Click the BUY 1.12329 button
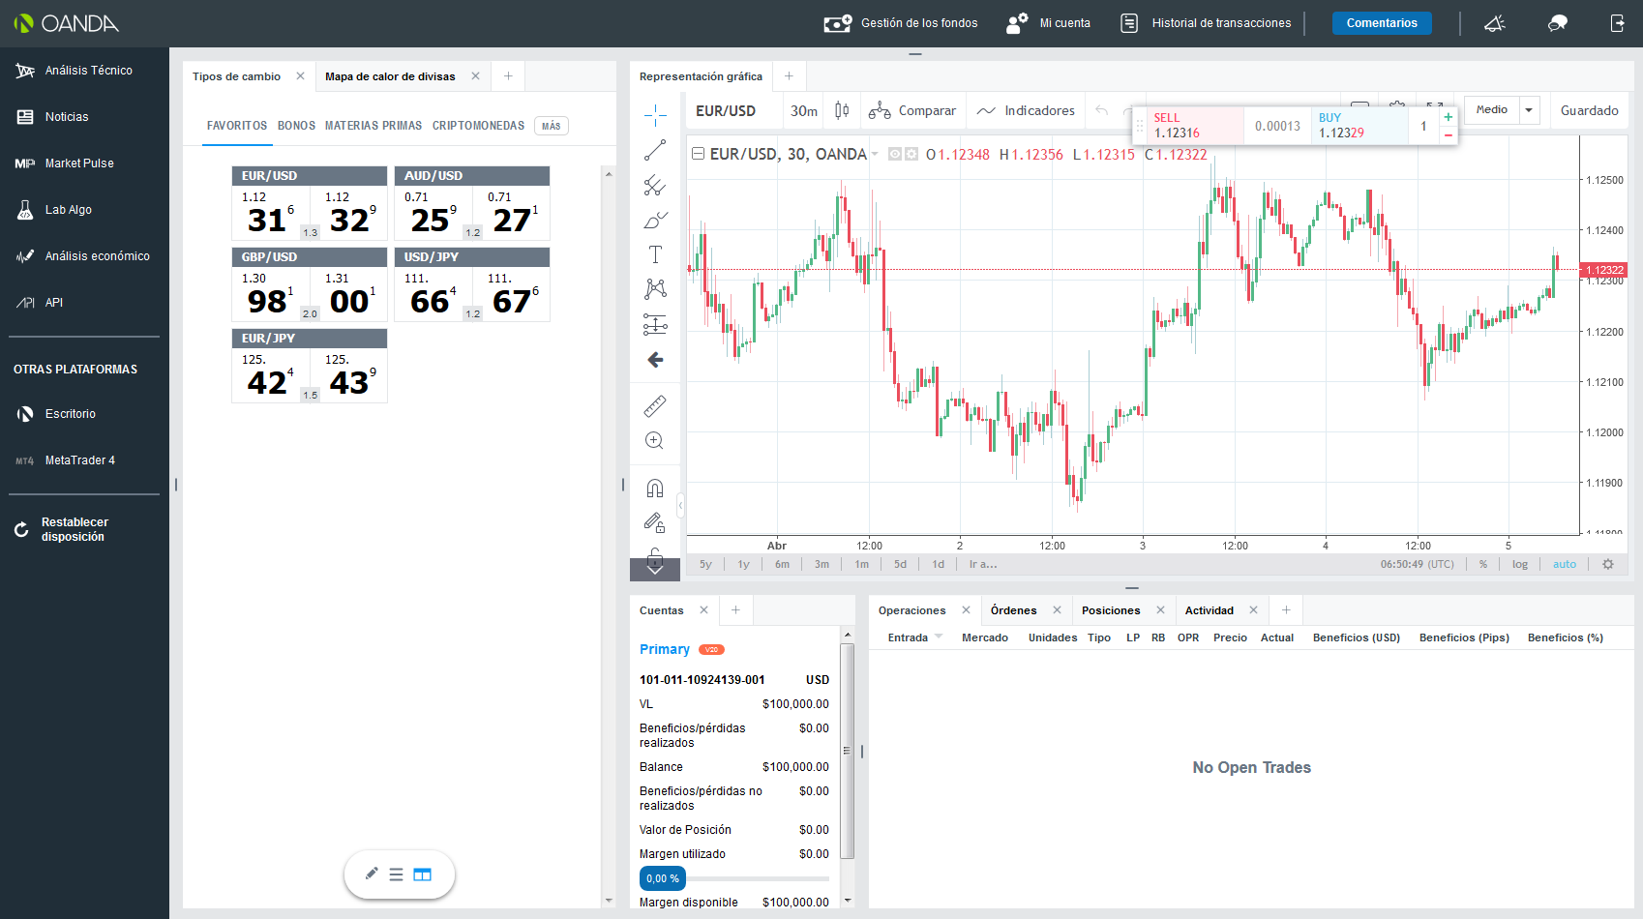The image size is (1643, 919). click(1359, 126)
